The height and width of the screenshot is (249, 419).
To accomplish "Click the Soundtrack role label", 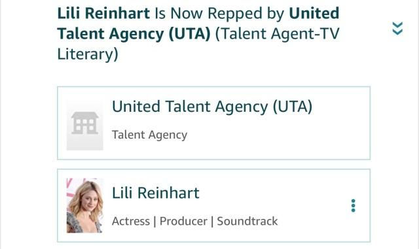I will click(x=247, y=222).
